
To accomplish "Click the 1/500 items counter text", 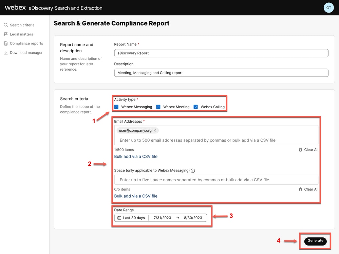I will [x=124, y=150].
